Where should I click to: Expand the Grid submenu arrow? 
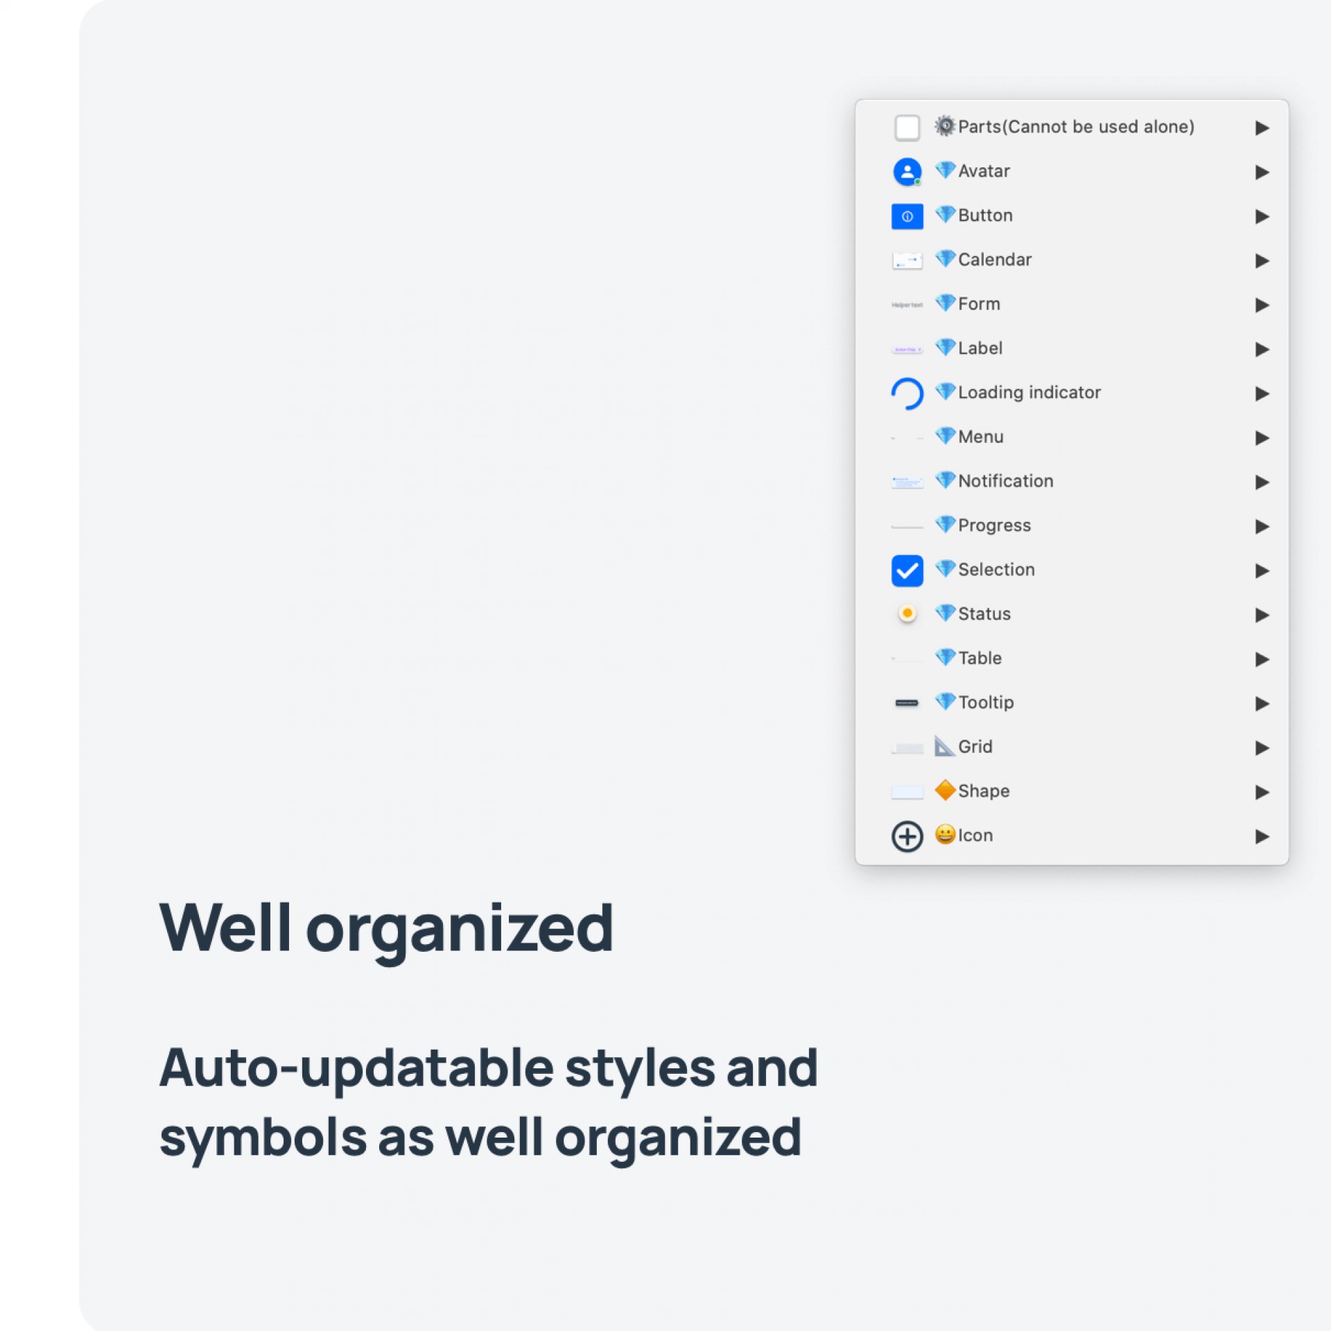1262,747
